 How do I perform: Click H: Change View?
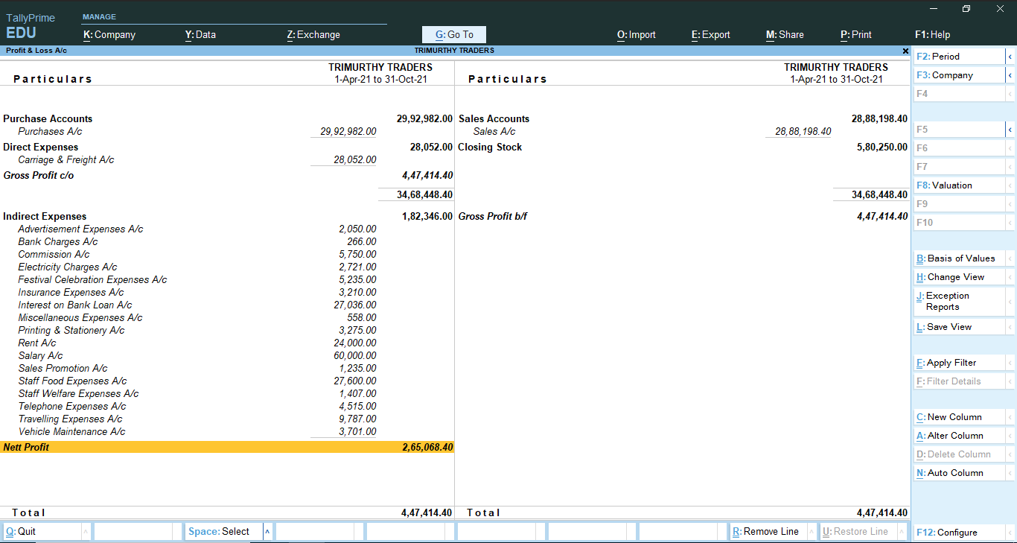point(959,277)
